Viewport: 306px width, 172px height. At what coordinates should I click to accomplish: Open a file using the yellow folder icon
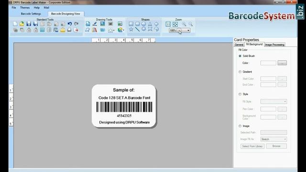point(22,24)
